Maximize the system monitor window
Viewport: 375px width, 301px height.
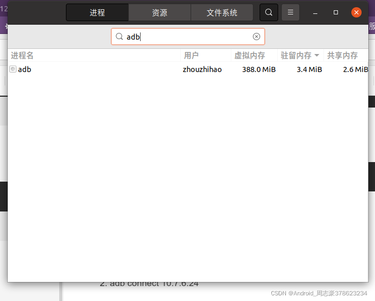[336, 12]
